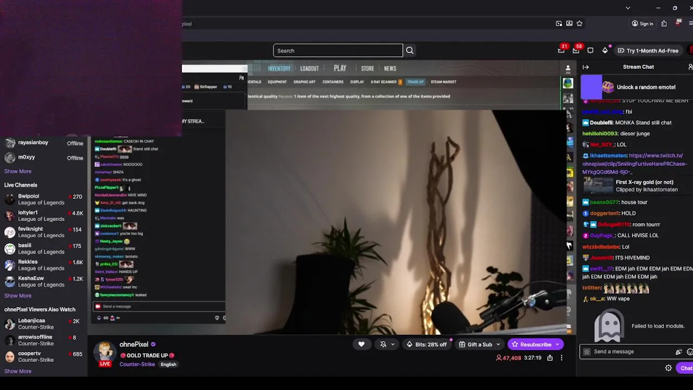Click Try 1-Month Ad-Free button
Image resolution: width=693 pixels, height=390 pixels.
pos(648,50)
